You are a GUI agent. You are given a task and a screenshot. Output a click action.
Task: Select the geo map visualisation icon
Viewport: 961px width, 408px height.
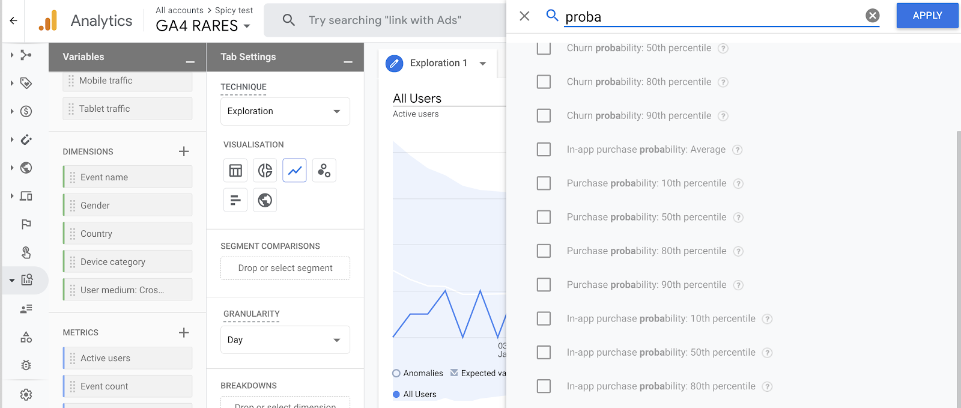pyautogui.click(x=265, y=200)
